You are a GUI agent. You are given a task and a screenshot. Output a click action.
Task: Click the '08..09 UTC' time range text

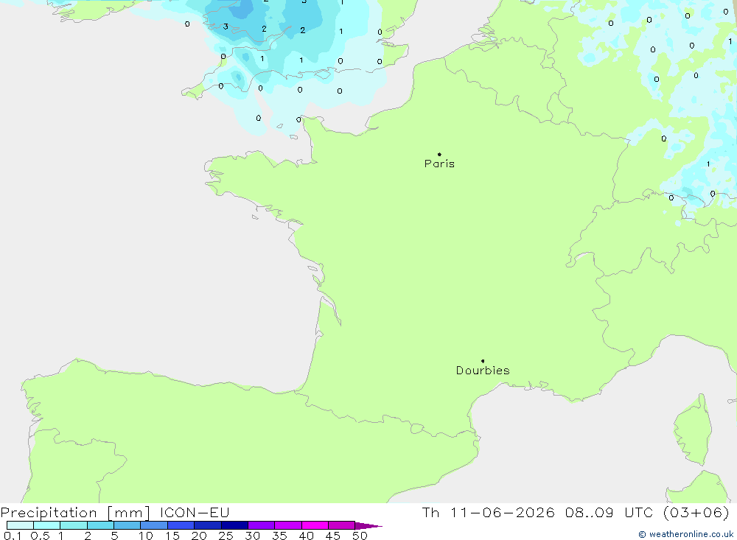click(x=610, y=513)
